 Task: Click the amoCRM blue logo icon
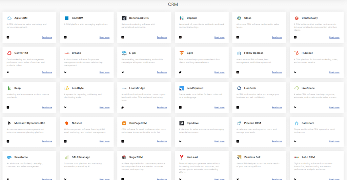66,18
